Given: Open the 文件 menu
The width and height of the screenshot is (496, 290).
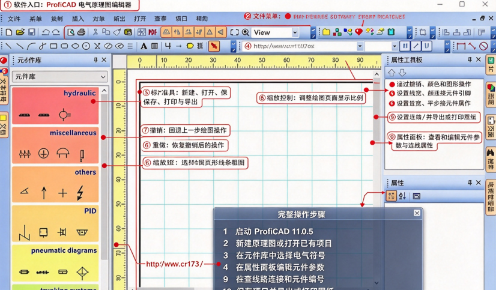Looking at the screenshot, I should (14, 19).
